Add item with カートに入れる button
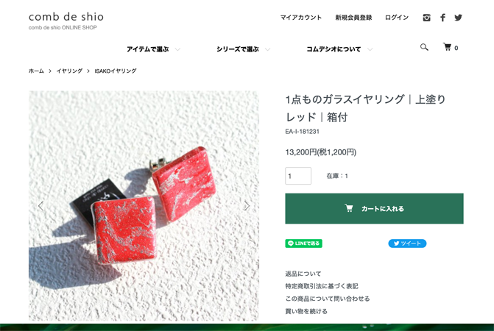Viewport: 494px width, 331px height. click(x=374, y=209)
